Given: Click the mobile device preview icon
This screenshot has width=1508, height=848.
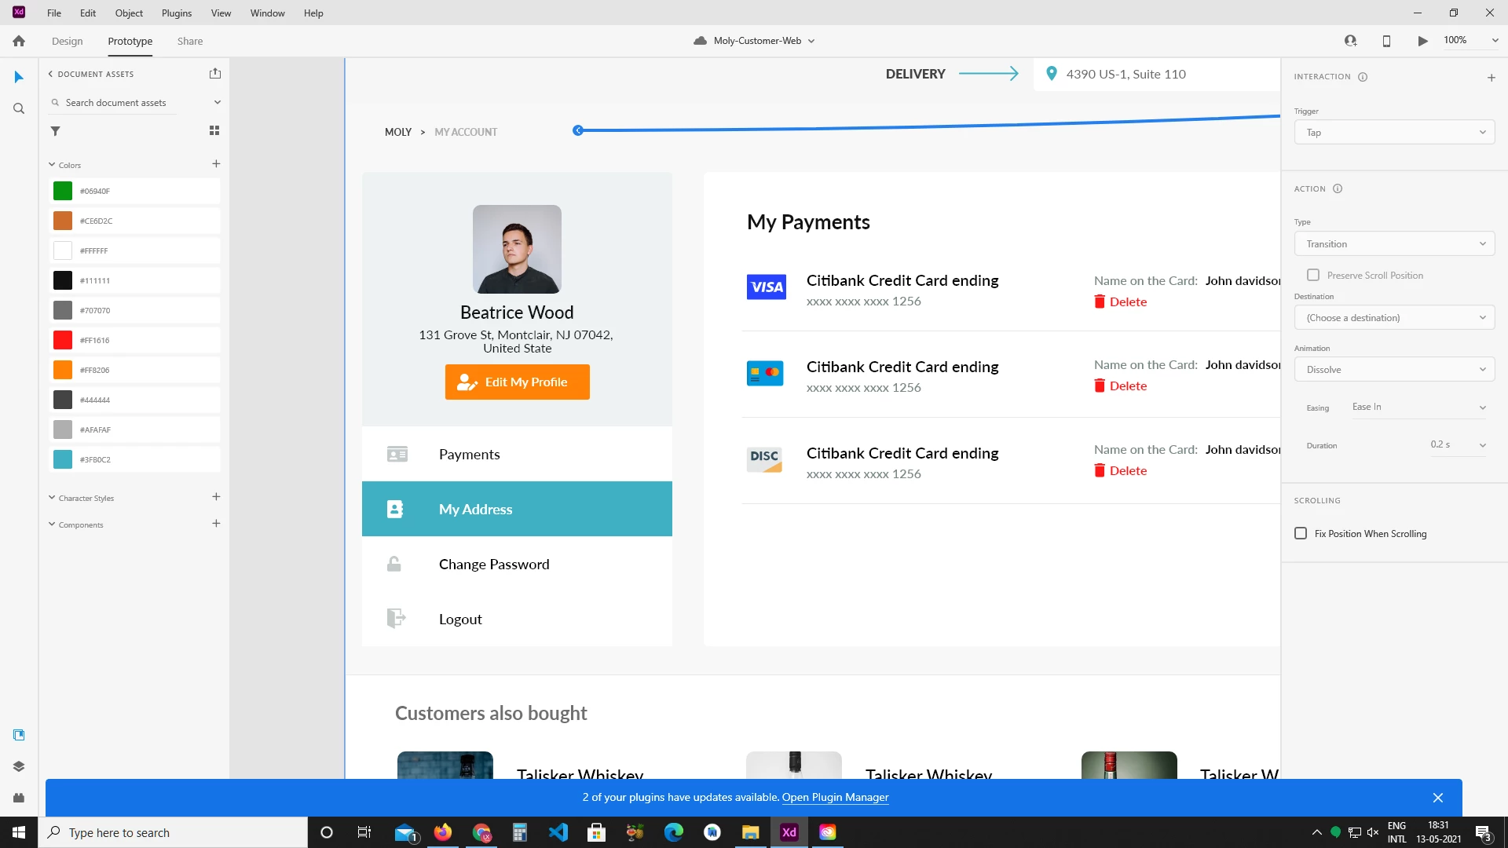Looking at the screenshot, I should (1386, 41).
